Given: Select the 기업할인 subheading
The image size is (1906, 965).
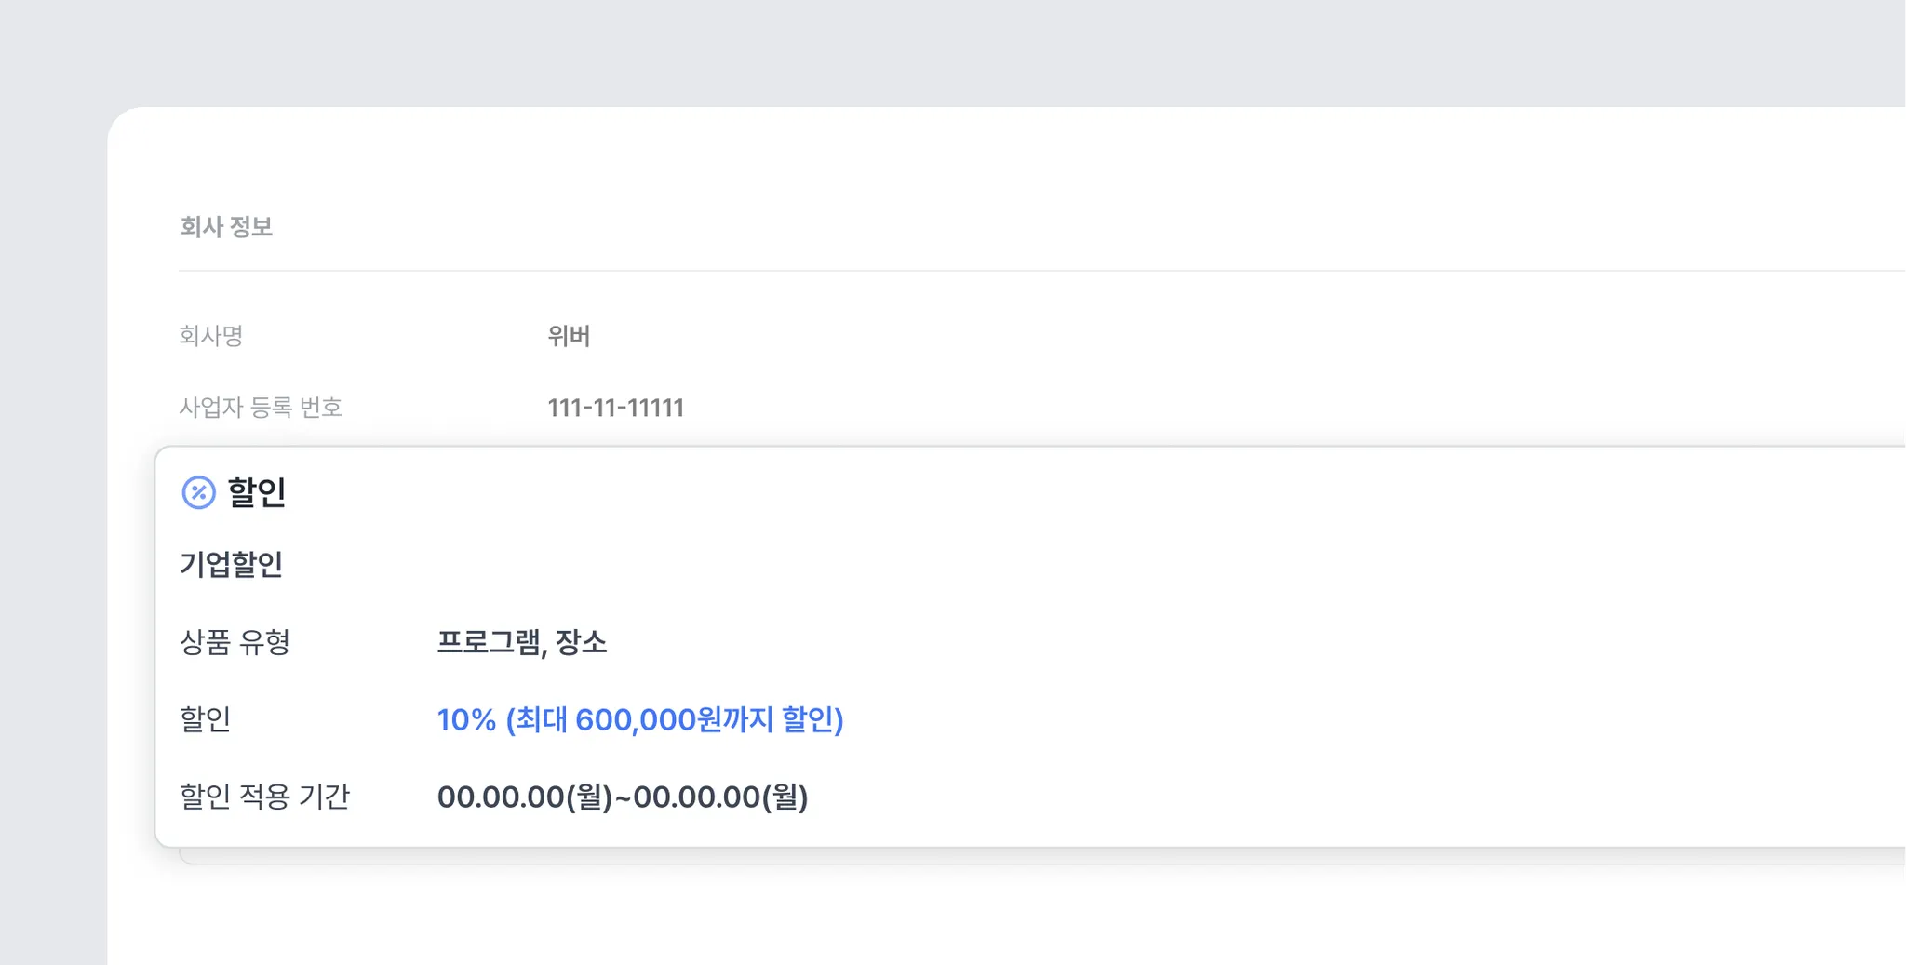Looking at the screenshot, I should (231, 564).
